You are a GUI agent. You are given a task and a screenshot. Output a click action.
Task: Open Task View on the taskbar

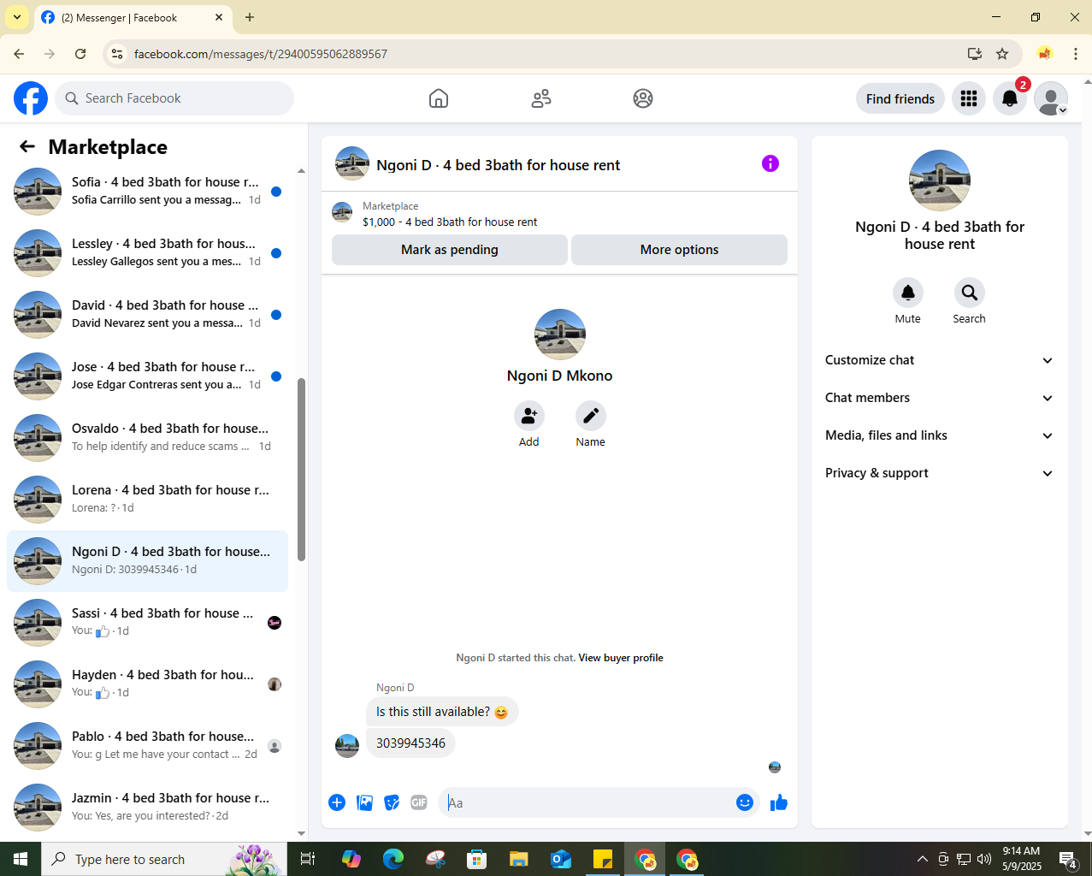(308, 859)
